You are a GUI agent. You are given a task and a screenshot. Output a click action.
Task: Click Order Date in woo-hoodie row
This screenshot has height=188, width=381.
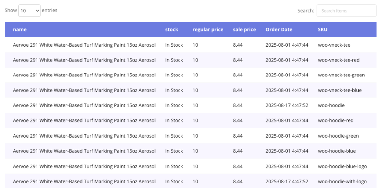click(287, 105)
